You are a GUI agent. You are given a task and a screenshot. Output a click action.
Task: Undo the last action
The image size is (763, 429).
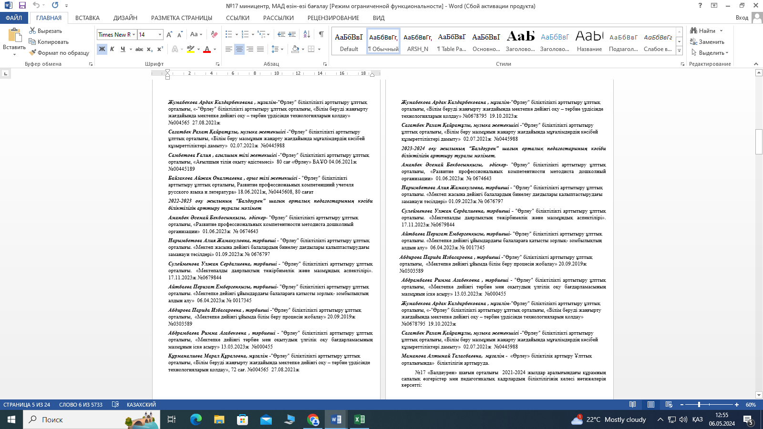click(x=36, y=5)
